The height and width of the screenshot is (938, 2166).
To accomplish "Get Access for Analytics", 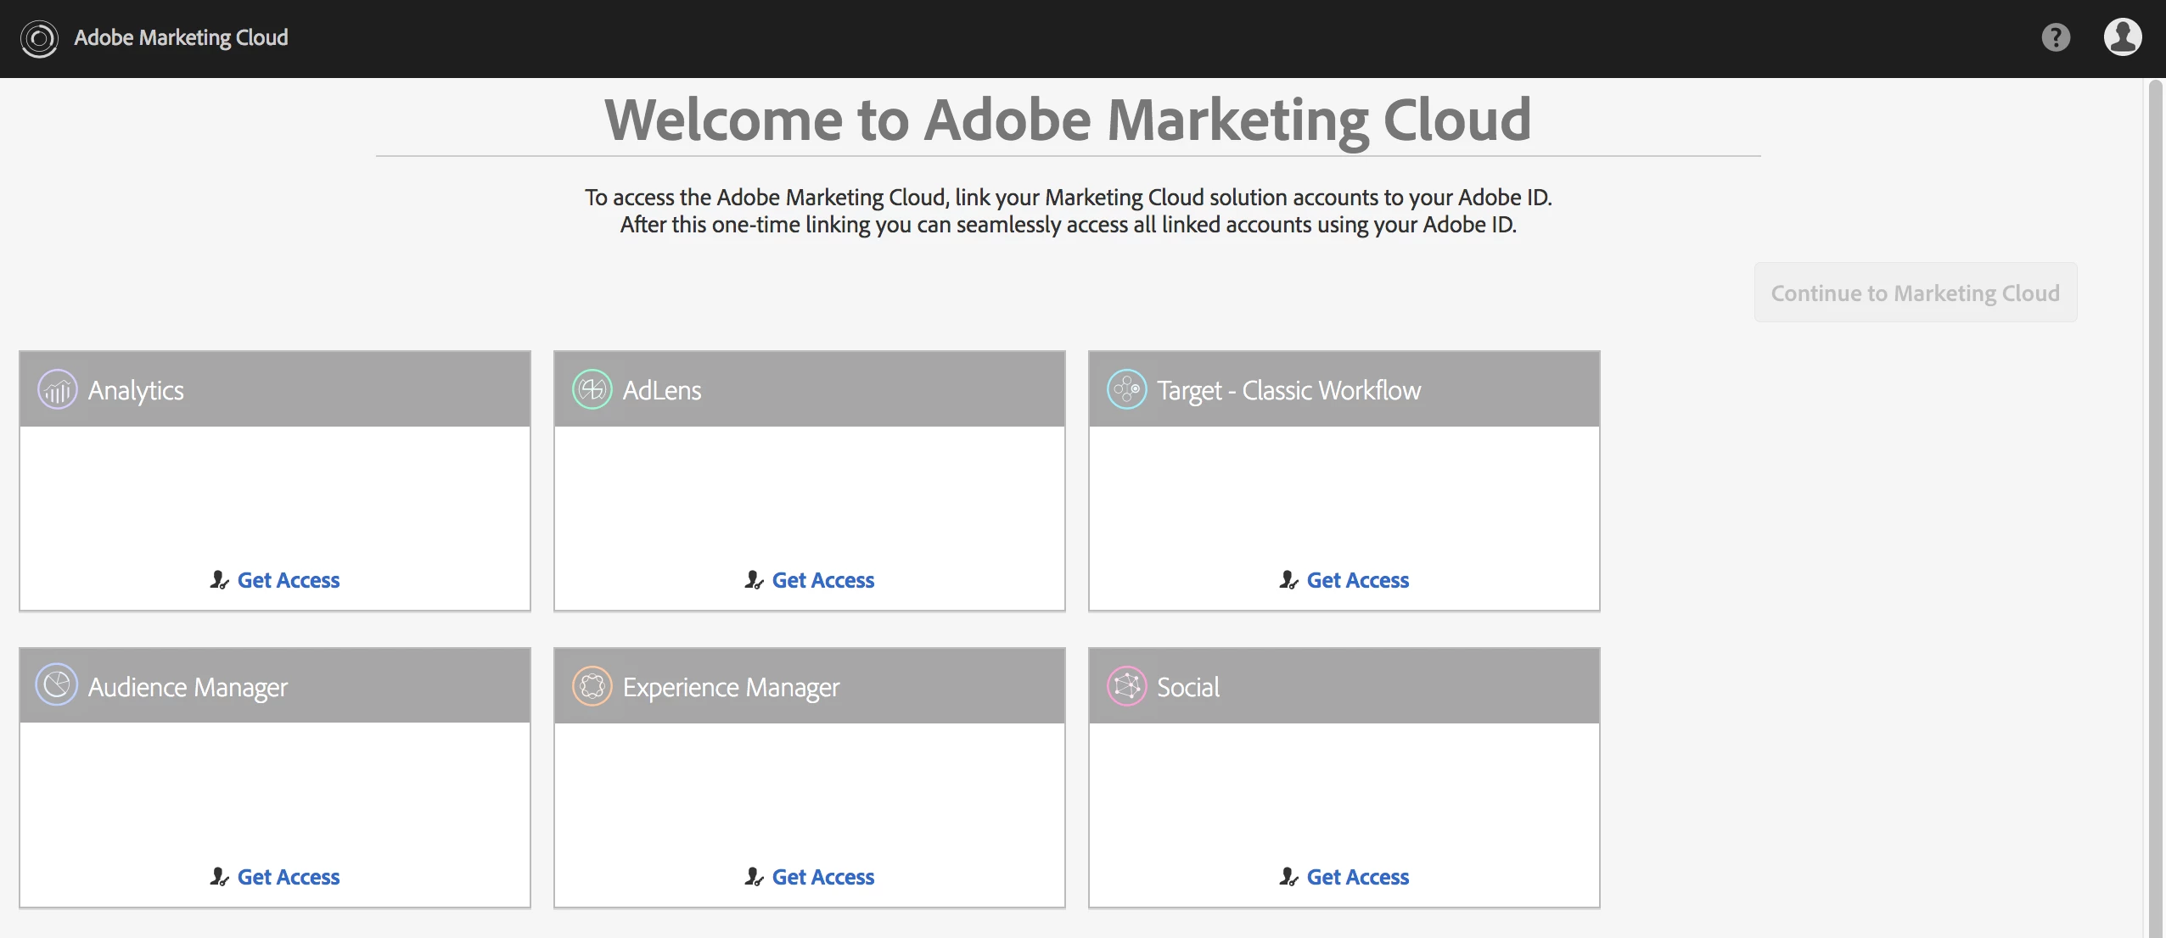I will 288,580.
